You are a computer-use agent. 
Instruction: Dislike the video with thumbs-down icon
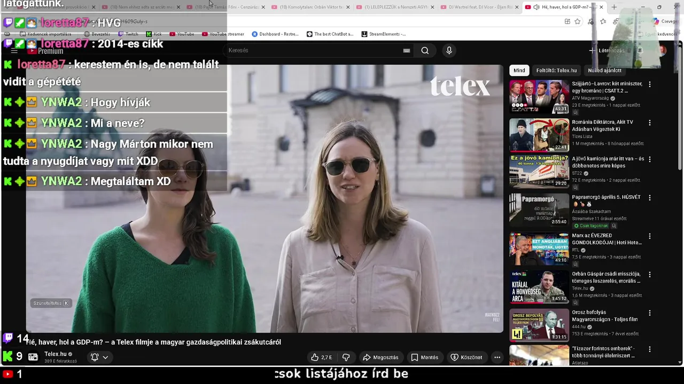click(x=346, y=357)
